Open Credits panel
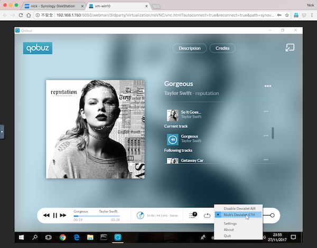The image size is (317, 248). point(222,48)
